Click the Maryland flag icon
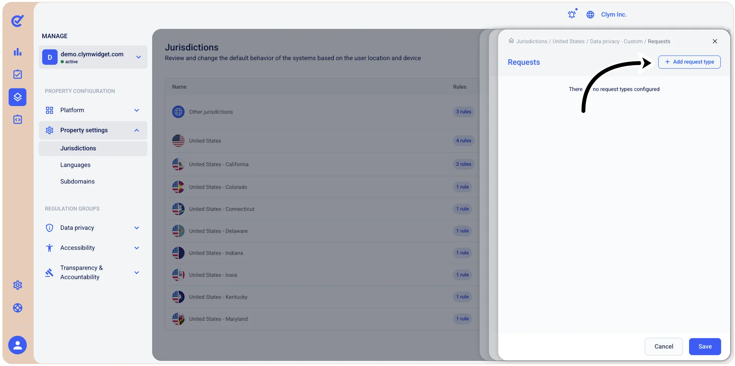 [178, 319]
